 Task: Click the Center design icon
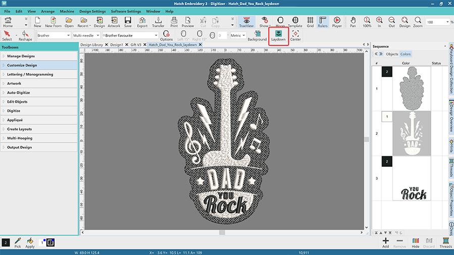point(295,35)
